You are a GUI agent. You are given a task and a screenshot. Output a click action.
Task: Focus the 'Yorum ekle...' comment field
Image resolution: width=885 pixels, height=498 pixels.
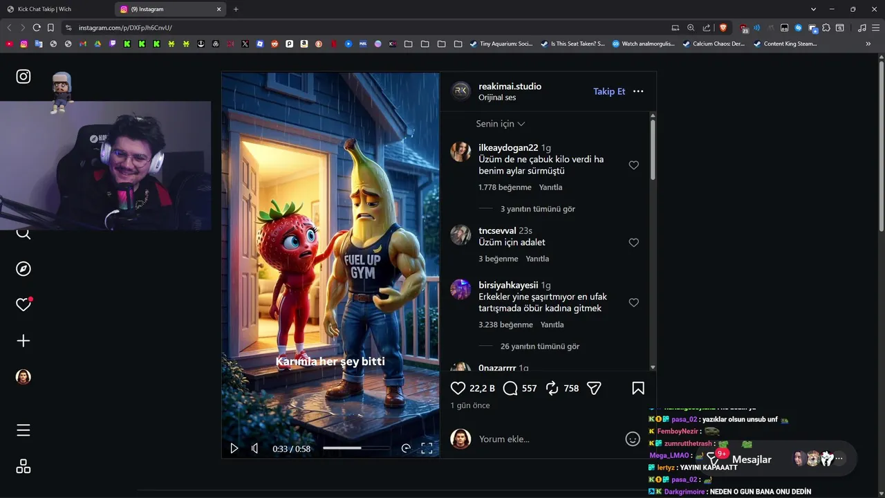click(x=546, y=439)
